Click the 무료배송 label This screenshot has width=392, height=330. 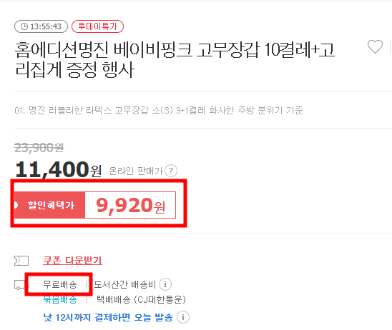coord(60,284)
